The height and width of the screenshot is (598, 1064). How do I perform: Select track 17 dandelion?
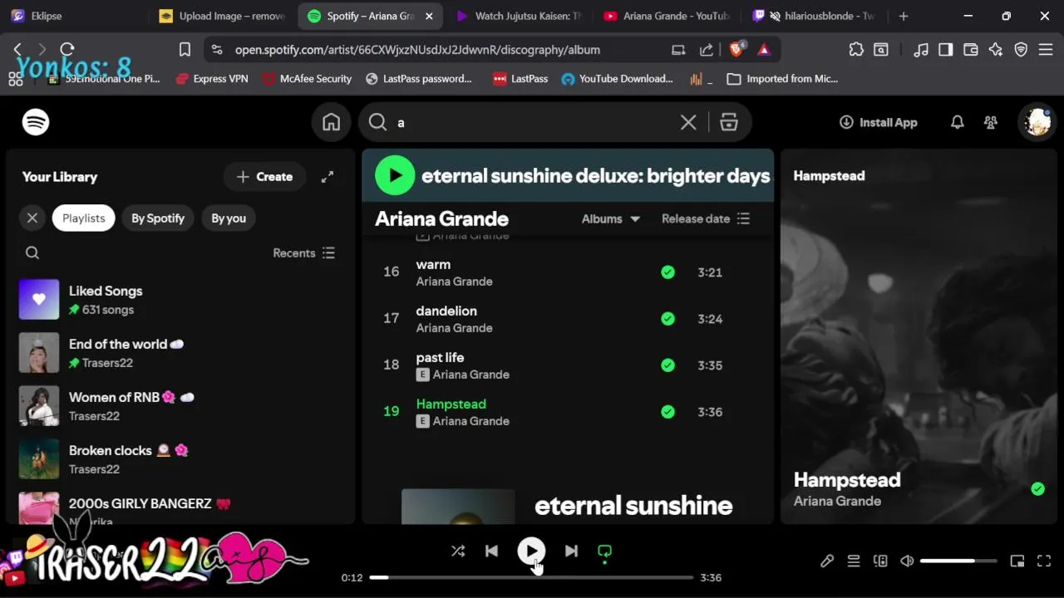[x=568, y=318]
